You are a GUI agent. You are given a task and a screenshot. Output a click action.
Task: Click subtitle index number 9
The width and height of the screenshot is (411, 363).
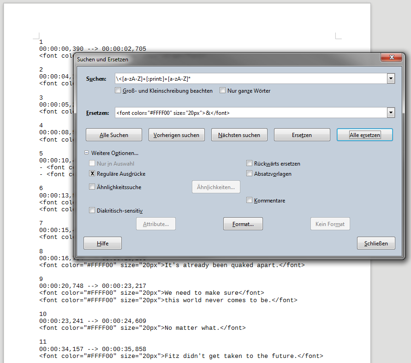(x=41, y=279)
